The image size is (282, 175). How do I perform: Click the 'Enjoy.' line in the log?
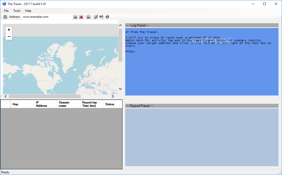[130, 51]
